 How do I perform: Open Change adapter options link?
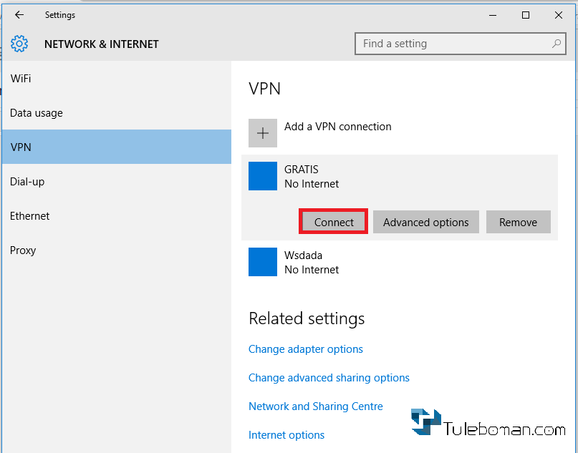pos(306,349)
